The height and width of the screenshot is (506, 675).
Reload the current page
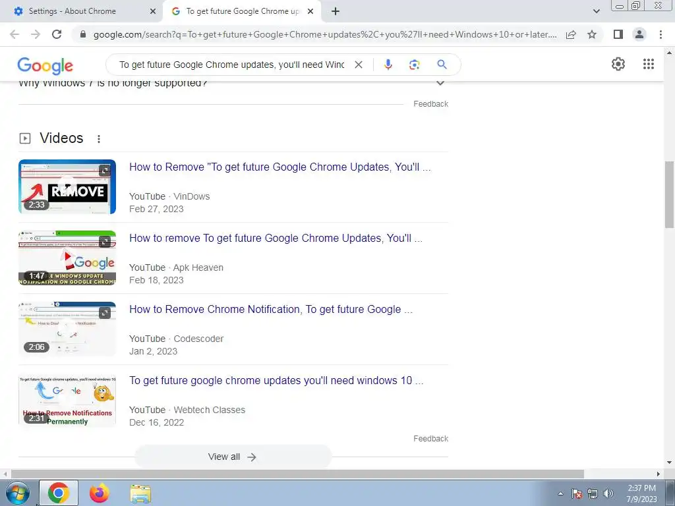[57, 34]
